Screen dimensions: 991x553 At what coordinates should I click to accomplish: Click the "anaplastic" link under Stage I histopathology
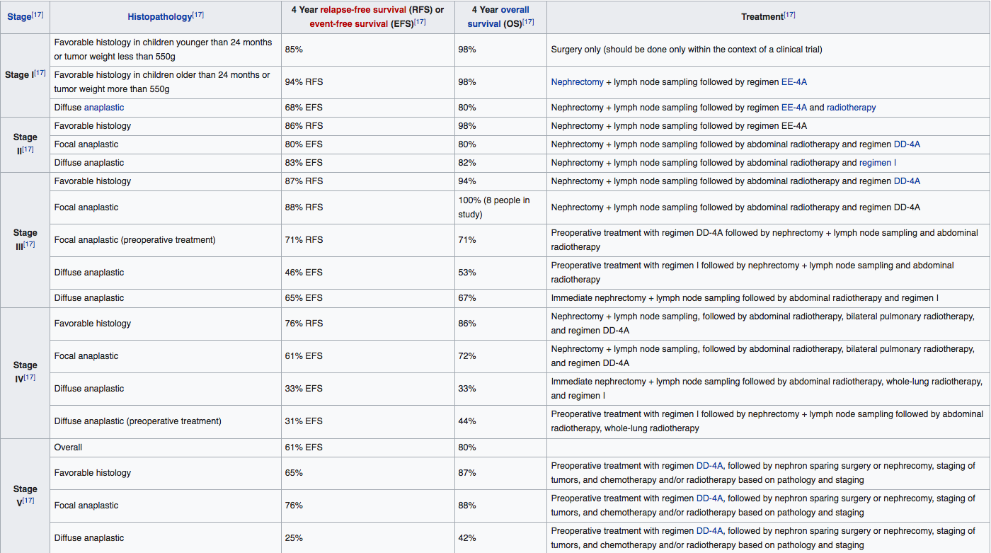pos(104,108)
